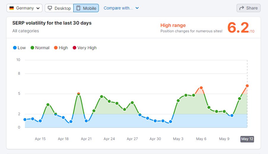
Task: Click the May 12 date label
Action: pos(247,139)
